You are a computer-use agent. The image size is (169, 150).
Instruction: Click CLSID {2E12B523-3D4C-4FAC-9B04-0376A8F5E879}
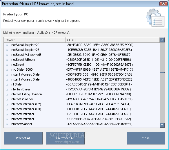99,55
